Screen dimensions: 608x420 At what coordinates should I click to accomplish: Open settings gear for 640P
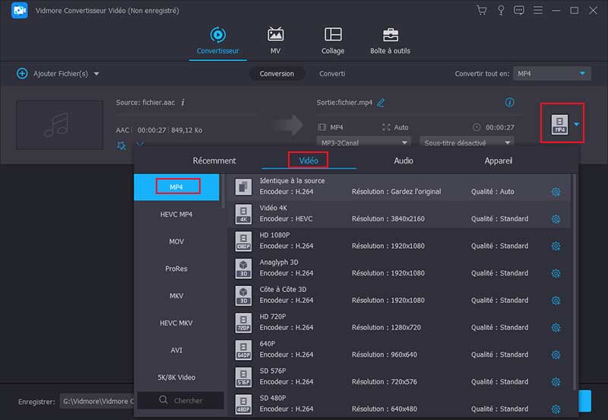[x=556, y=355]
